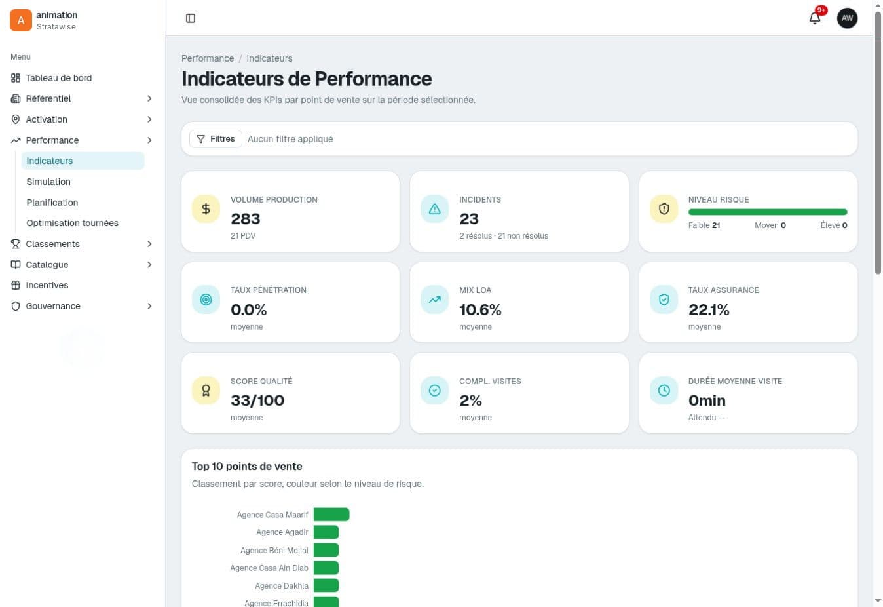
Task: Click the '2 résolus · 21 non résolus' text
Action: point(504,236)
